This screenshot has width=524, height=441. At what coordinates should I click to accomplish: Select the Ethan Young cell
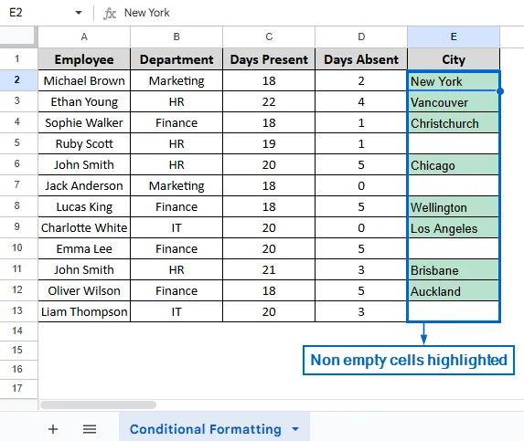tap(84, 101)
